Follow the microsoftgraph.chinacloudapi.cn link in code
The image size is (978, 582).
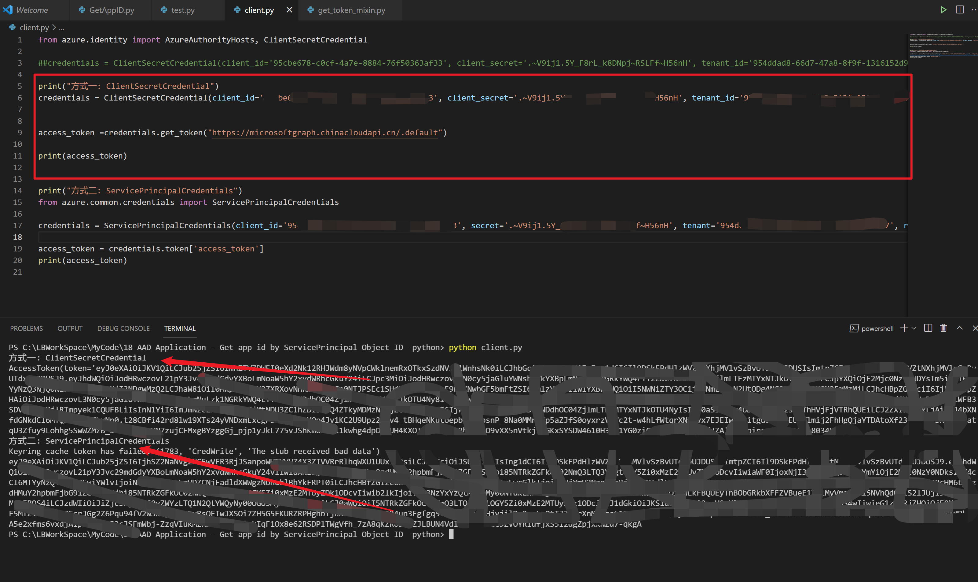324,133
